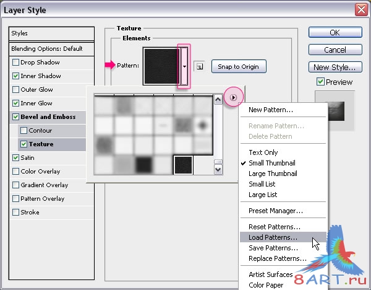This screenshot has height=290, width=371.
Task: Click the Cancel button
Action: point(335,50)
